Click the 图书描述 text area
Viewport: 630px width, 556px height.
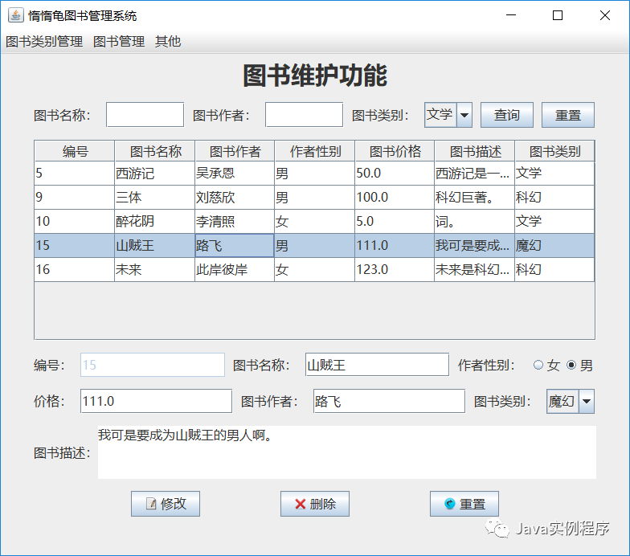pos(347,452)
